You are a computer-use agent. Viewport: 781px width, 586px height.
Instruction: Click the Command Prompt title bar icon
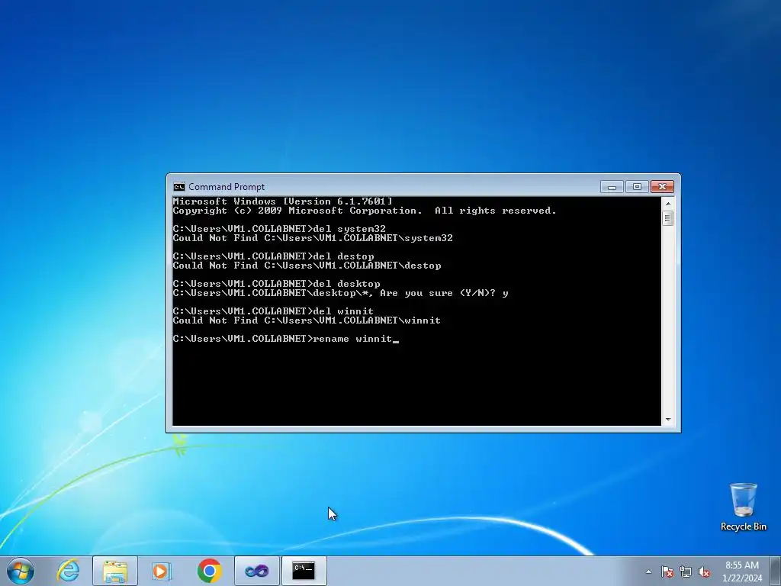(178, 187)
